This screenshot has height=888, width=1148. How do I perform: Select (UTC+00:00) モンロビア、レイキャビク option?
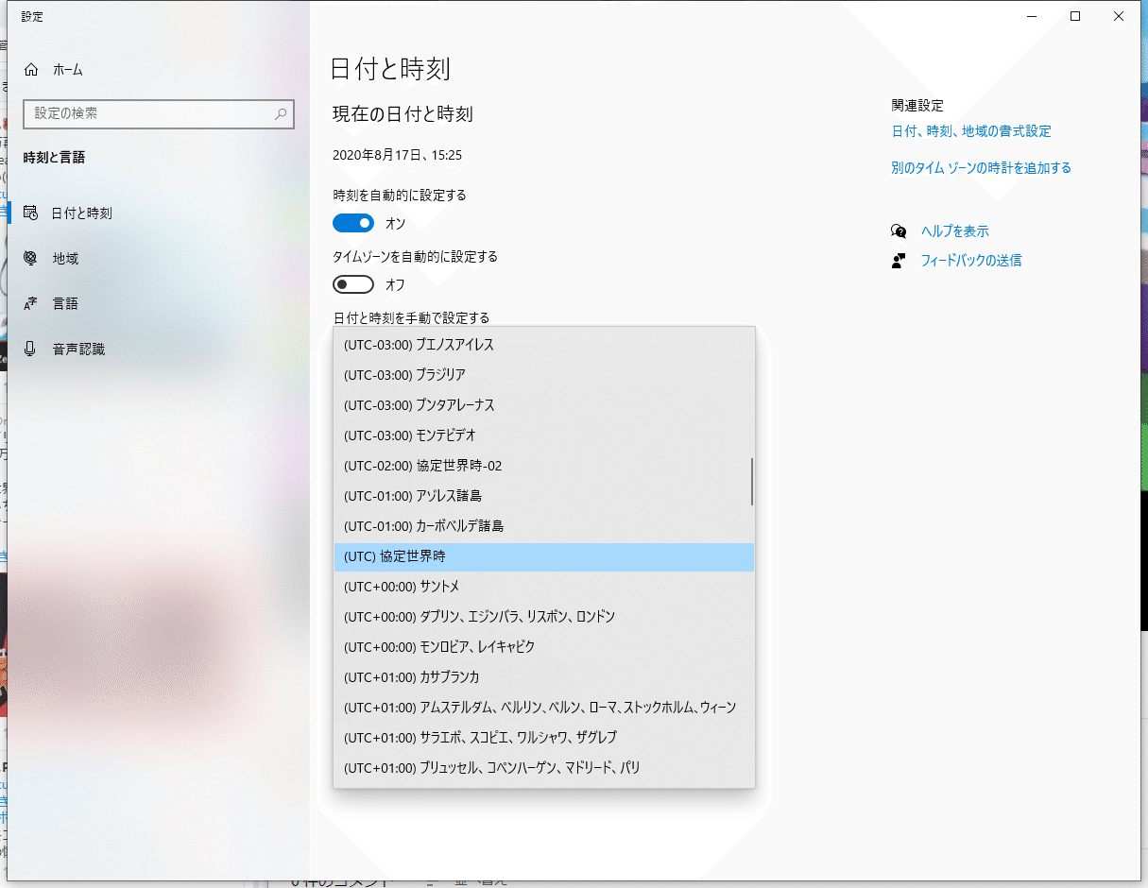pyautogui.click(x=544, y=647)
